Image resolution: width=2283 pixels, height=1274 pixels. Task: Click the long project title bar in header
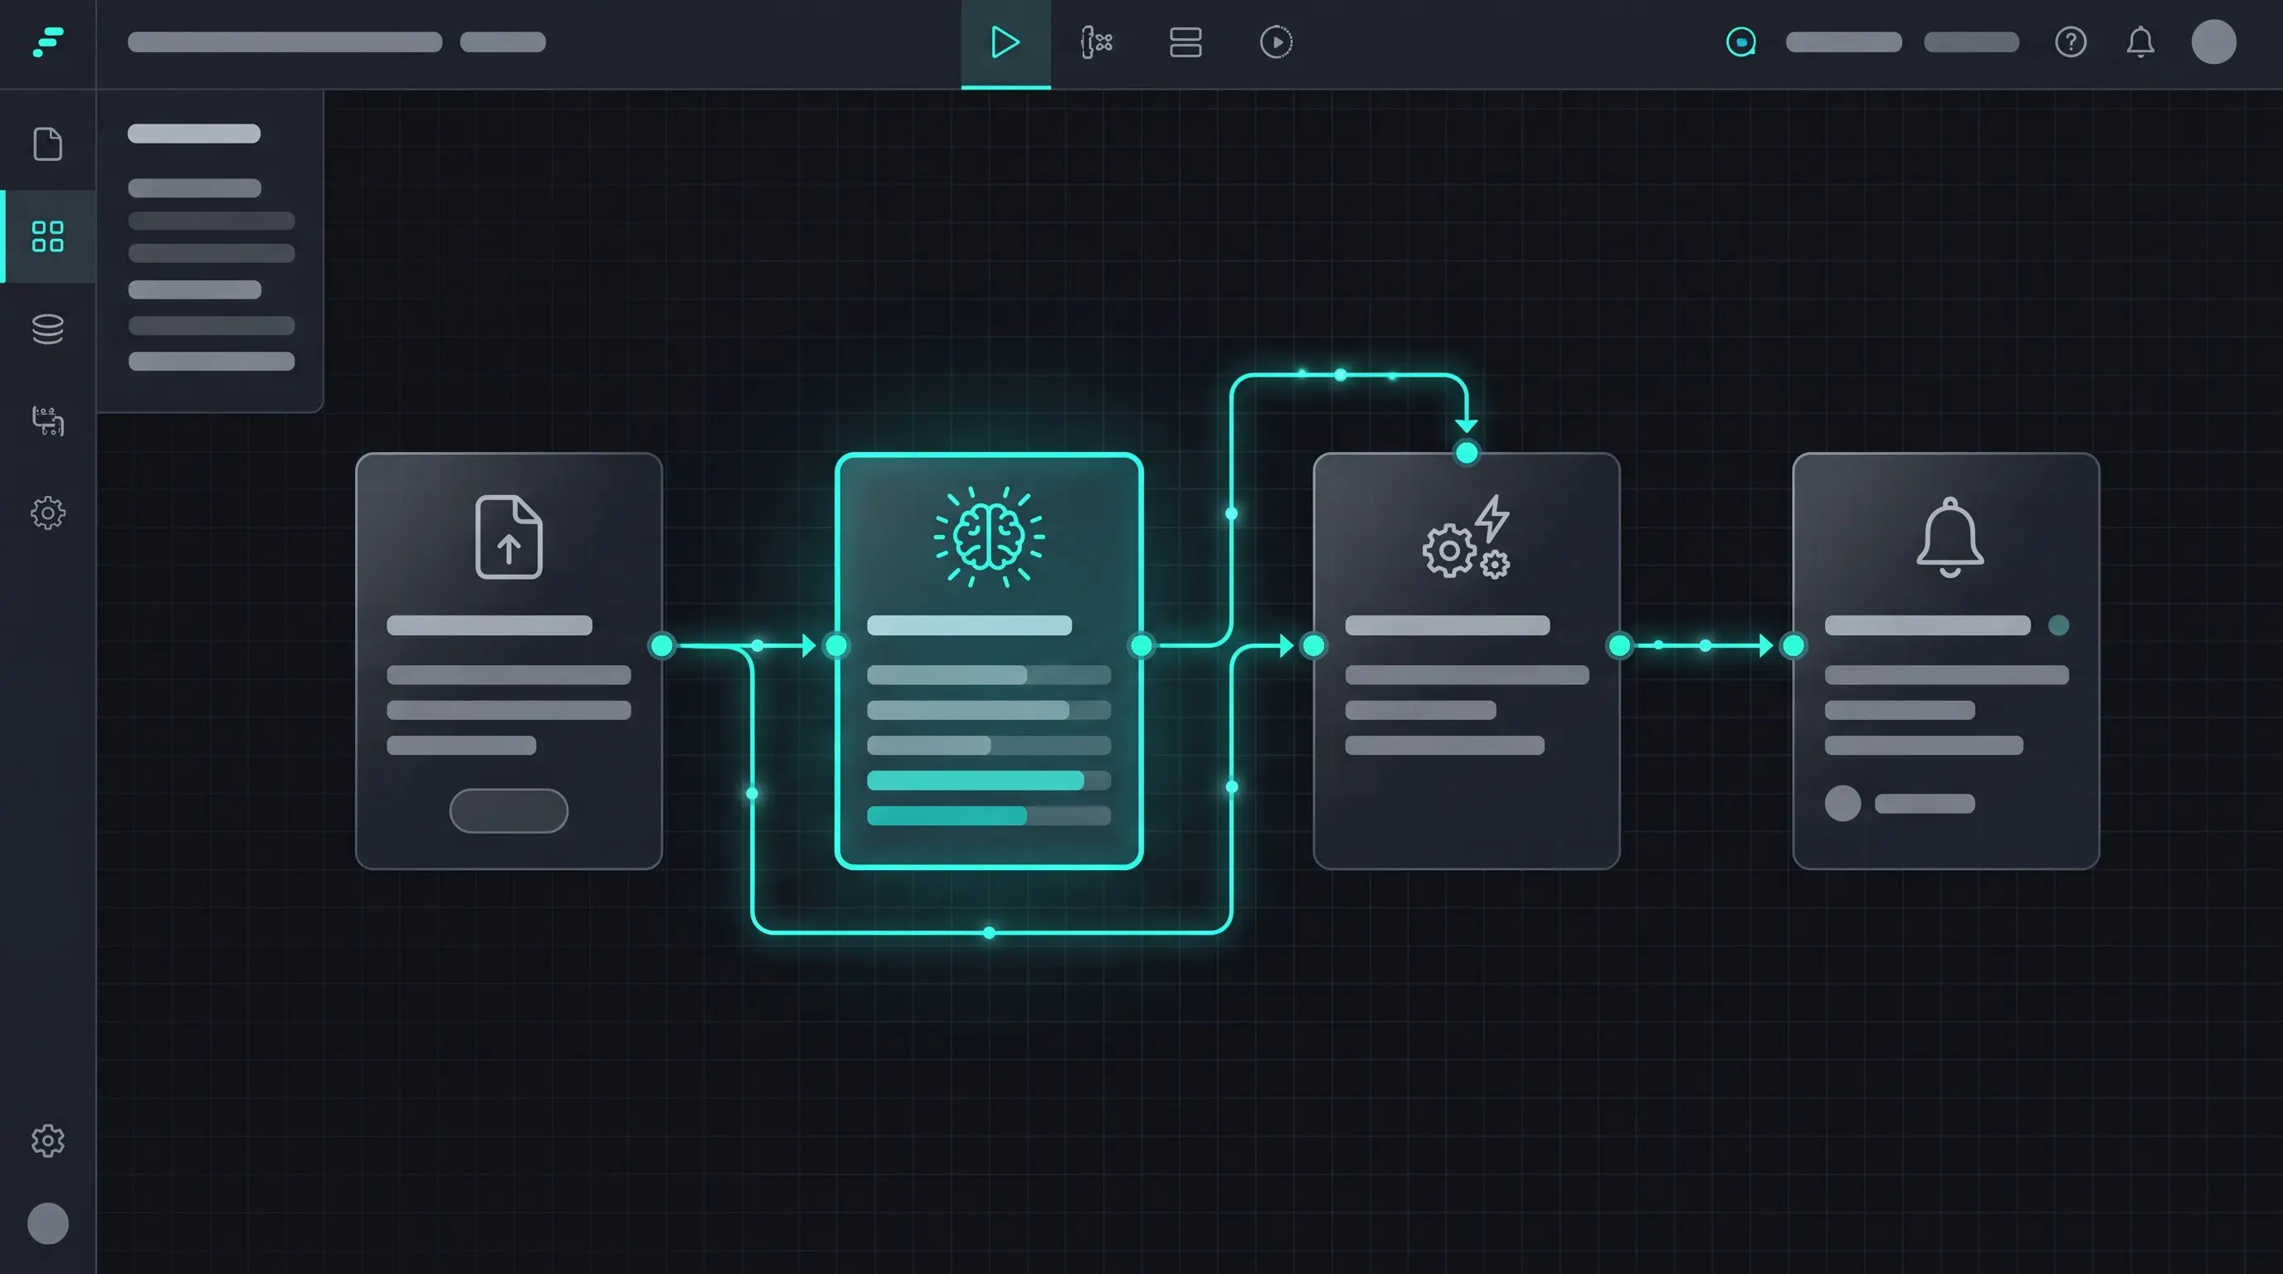pyautogui.click(x=285, y=42)
